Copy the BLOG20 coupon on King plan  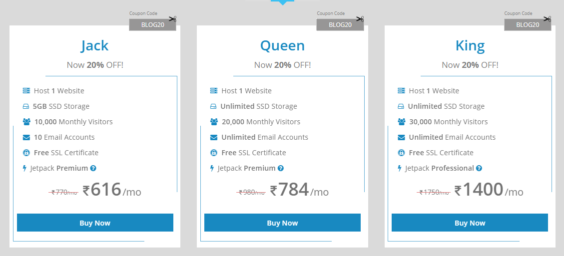pyautogui.click(x=528, y=25)
